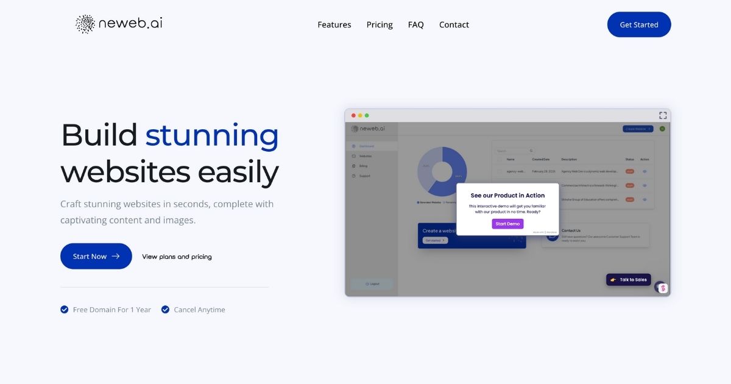Open the Pricing menu item

(380, 25)
